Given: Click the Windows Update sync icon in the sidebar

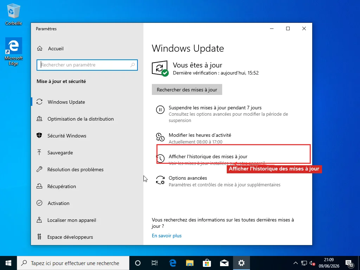Looking at the screenshot, I should (39, 102).
